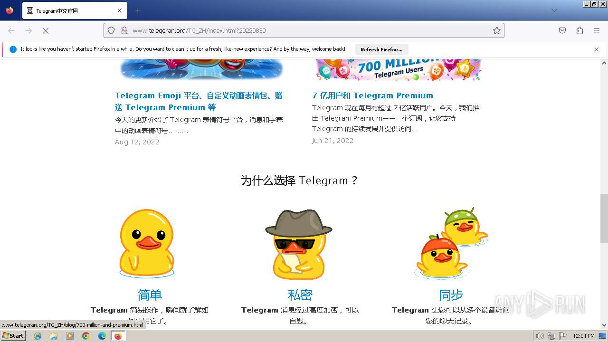Click the 700 Million Telegram Users image
Viewport: 608px width, 342px height.
pos(398,69)
